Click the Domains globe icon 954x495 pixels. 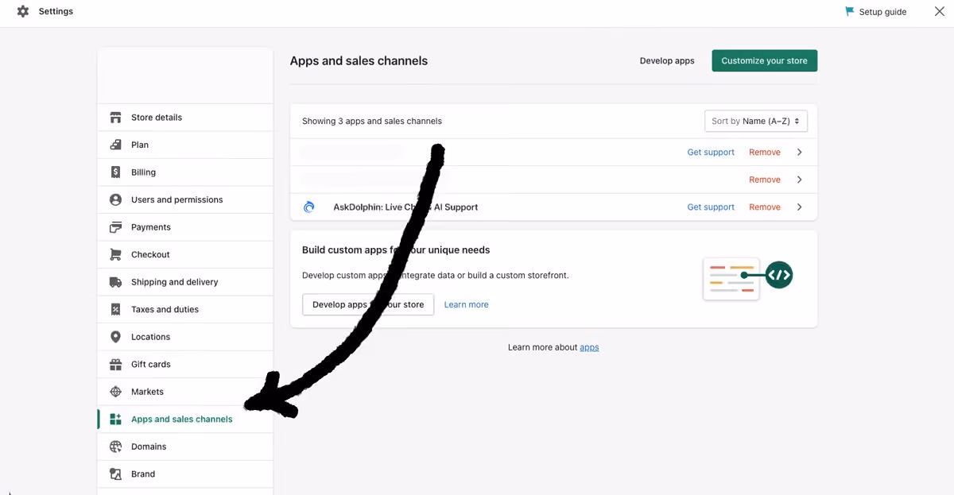[x=115, y=447]
